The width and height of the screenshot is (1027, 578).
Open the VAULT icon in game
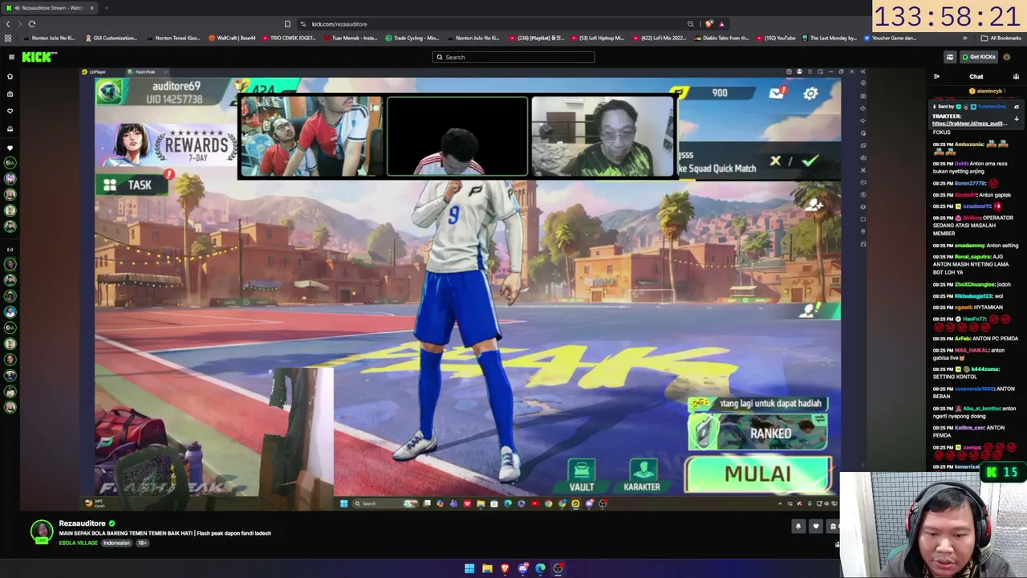pyautogui.click(x=582, y=475)
